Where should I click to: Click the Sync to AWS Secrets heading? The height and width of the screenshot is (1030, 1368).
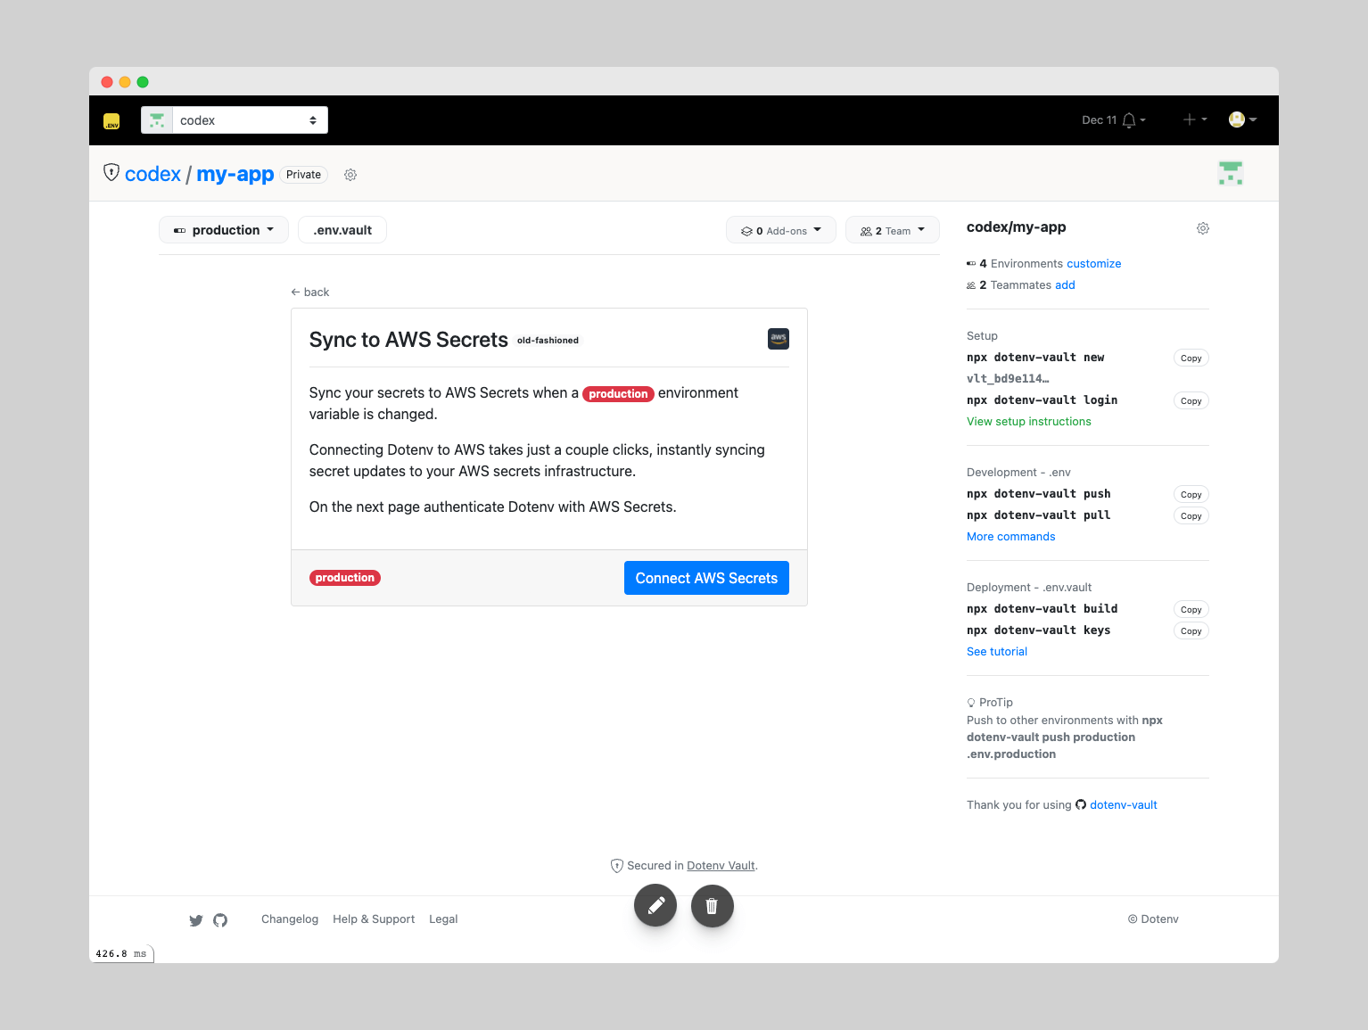coord(408,340)
